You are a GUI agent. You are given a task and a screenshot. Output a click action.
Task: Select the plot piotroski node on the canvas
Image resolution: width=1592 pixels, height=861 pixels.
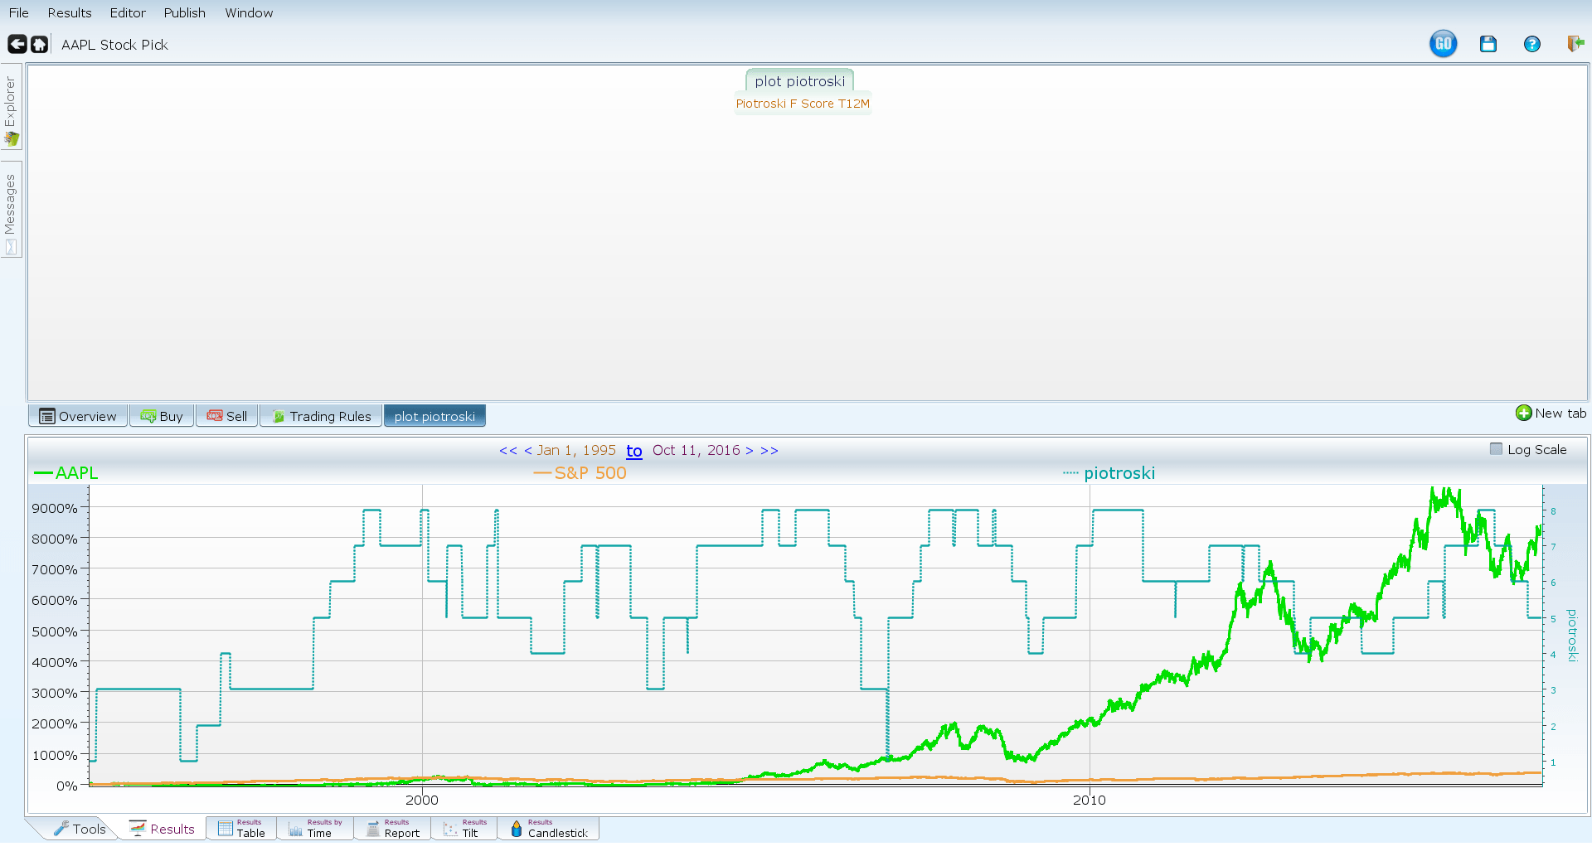pyautogui.click(x=799, y=80)
